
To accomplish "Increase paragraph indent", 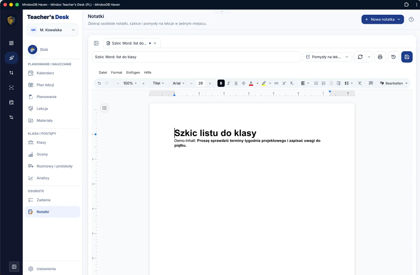I will coord(339,83).
